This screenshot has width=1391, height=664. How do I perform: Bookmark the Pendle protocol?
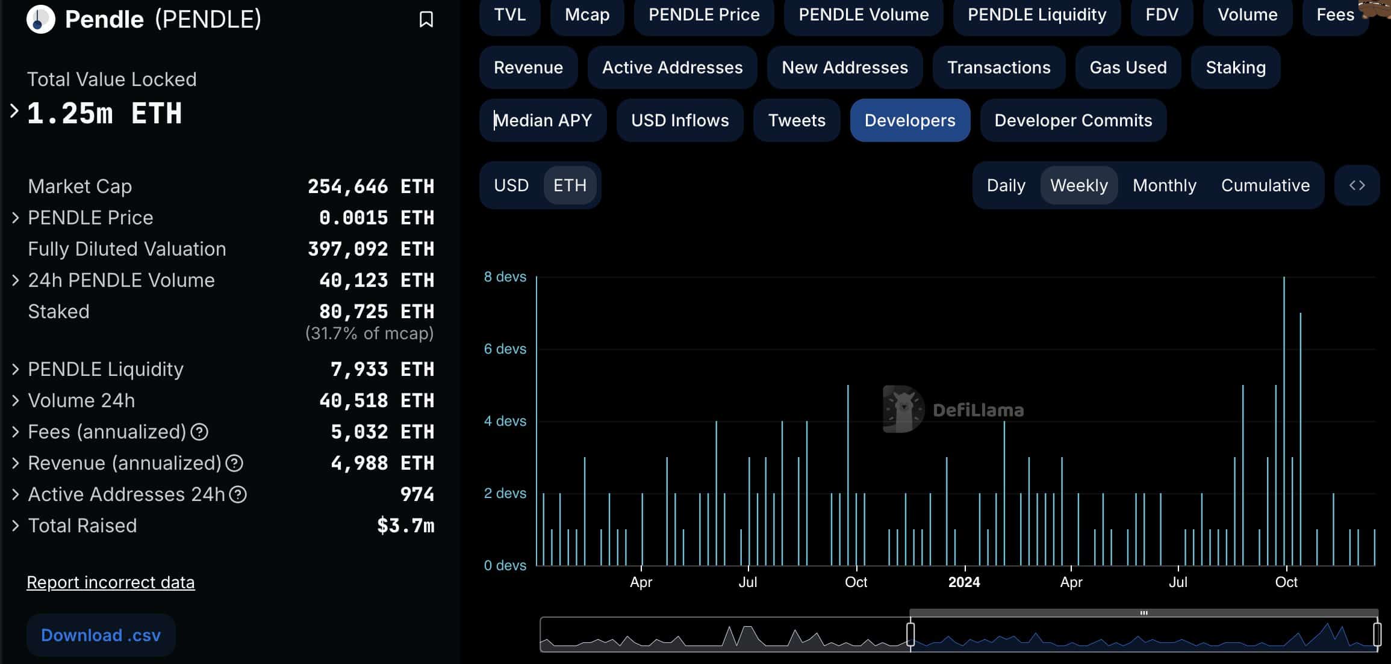coord(426,19)
